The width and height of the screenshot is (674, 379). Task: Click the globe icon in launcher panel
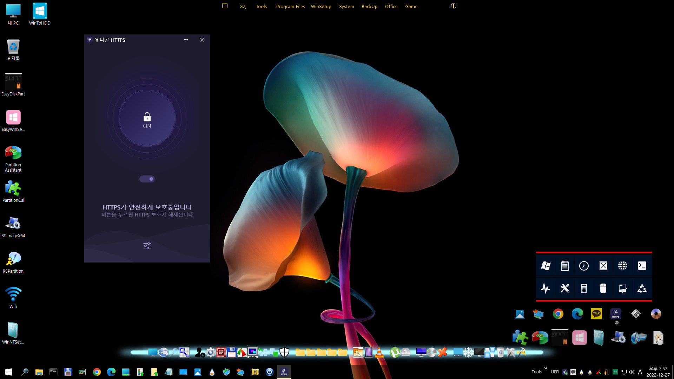pyautogui.click(x=622, y=266)
